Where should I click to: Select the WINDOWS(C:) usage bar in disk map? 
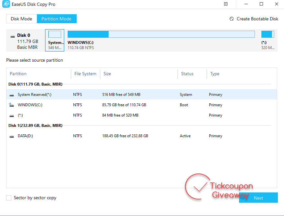[x=161, y=35]
